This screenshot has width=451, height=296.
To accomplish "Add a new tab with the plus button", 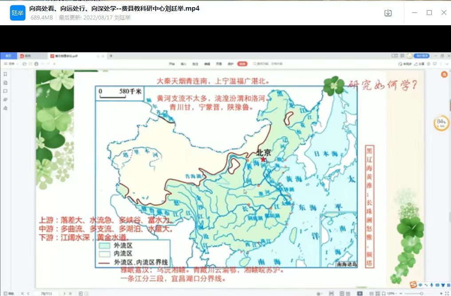I will click(x=111, y=56).
